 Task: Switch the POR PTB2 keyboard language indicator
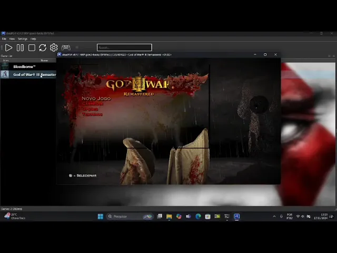tap(290, 217)
